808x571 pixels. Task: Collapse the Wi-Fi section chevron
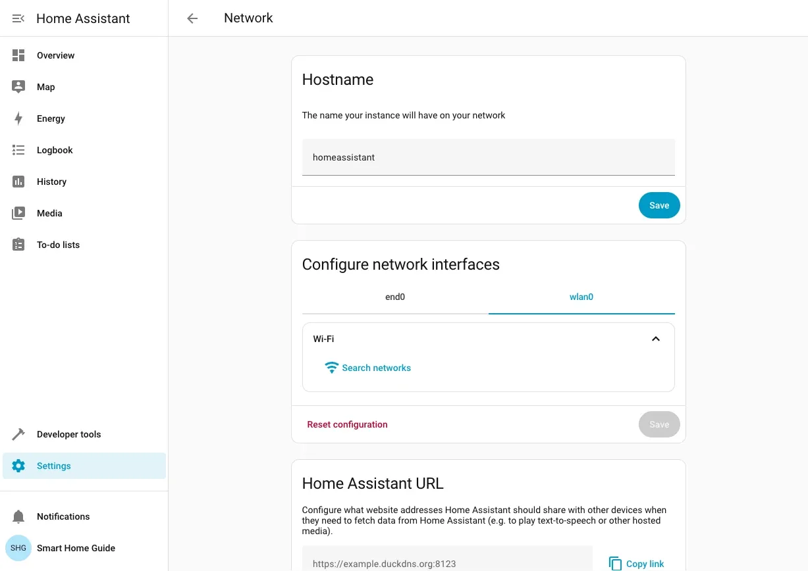point(655,339)
